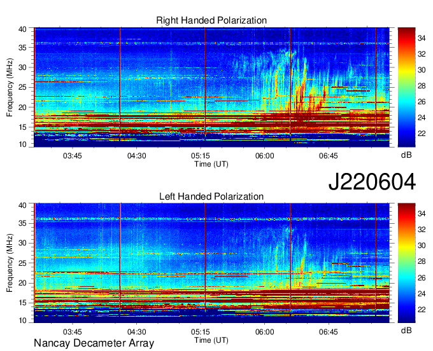Click the upper plot's color scale bar

point(406,87)
